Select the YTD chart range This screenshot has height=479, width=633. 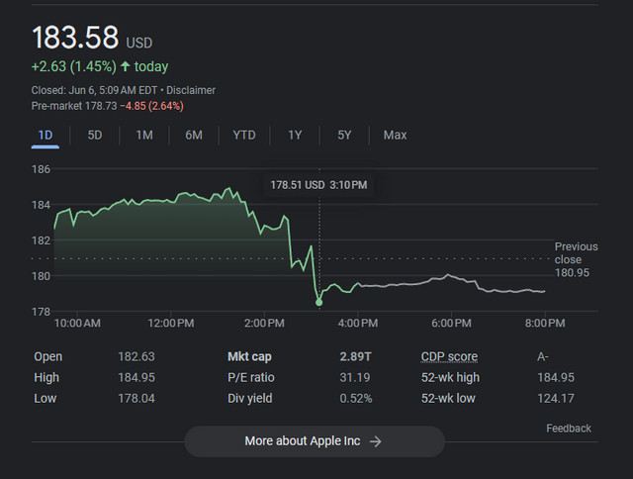[244, 135]
